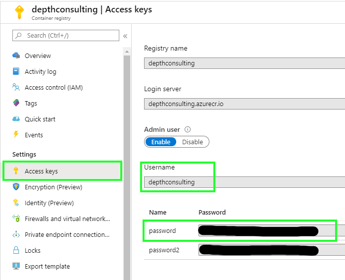
Task: Click the Login server field
Action: tap(245, 104)
